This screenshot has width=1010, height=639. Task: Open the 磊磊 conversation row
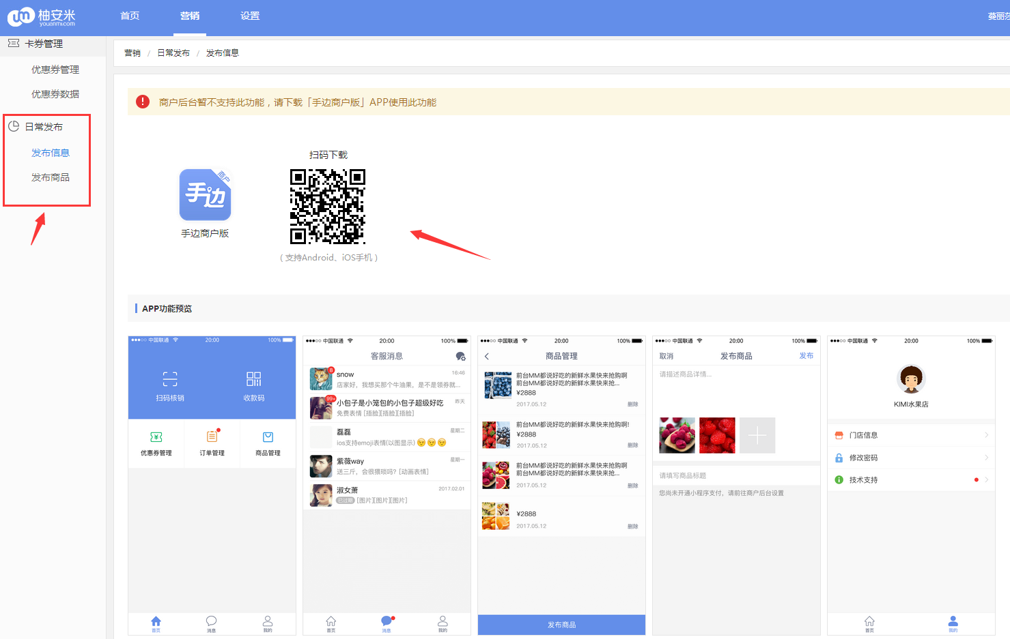point(387,436)
